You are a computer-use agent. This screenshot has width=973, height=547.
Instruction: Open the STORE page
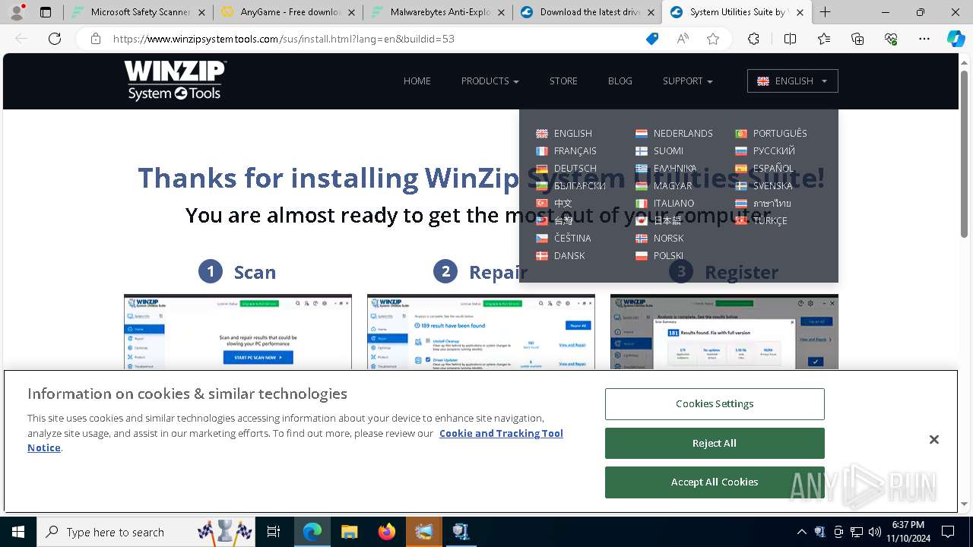(563, 81)
